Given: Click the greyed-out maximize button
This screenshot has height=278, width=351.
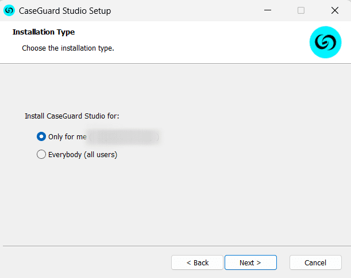Looking at the screenshot, I should pos(301,10).
